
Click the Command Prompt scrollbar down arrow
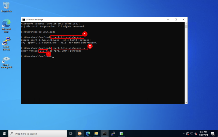pyautogui.click(x=186, y=102)
